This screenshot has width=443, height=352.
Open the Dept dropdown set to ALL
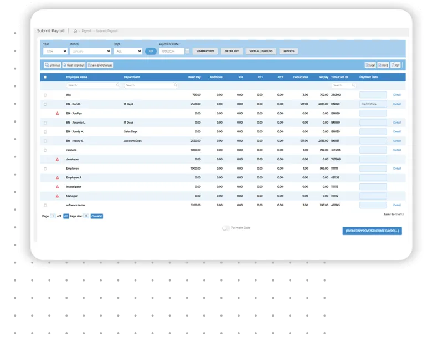tap(128, 52)
